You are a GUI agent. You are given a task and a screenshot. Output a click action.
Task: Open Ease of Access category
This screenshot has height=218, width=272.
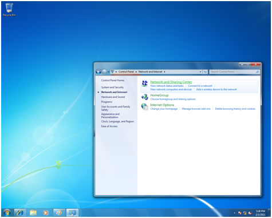point(109,126)
